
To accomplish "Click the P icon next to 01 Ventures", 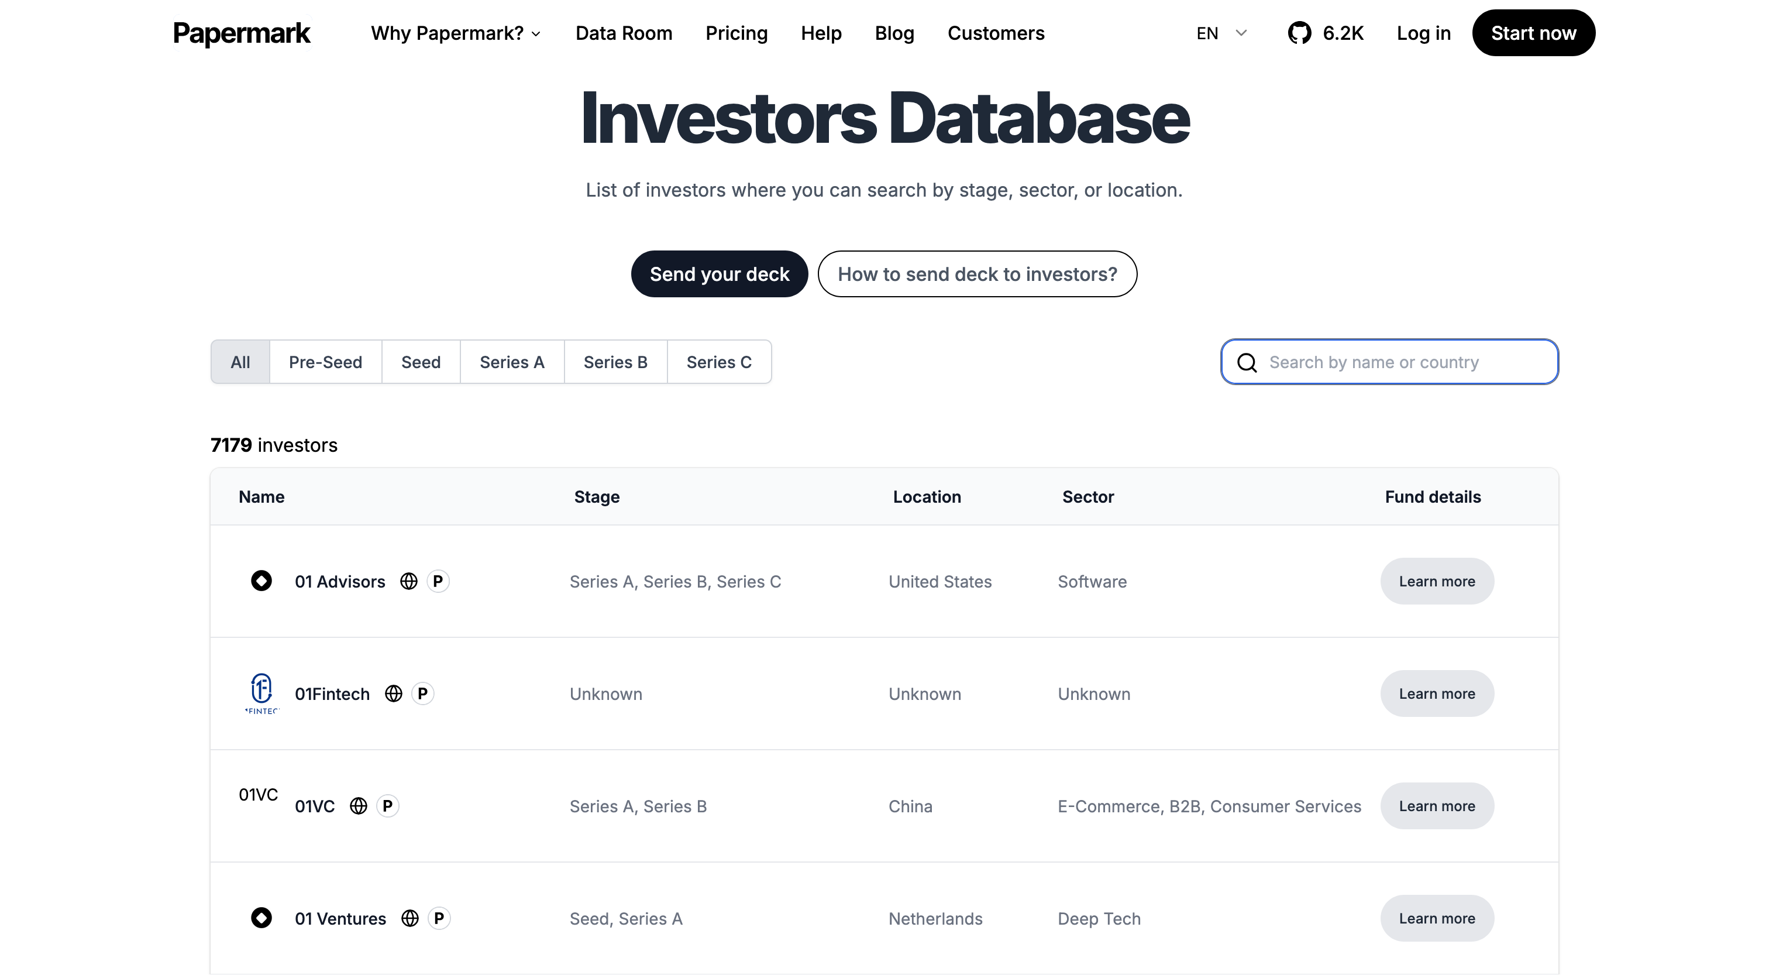I will pos(439,918).
